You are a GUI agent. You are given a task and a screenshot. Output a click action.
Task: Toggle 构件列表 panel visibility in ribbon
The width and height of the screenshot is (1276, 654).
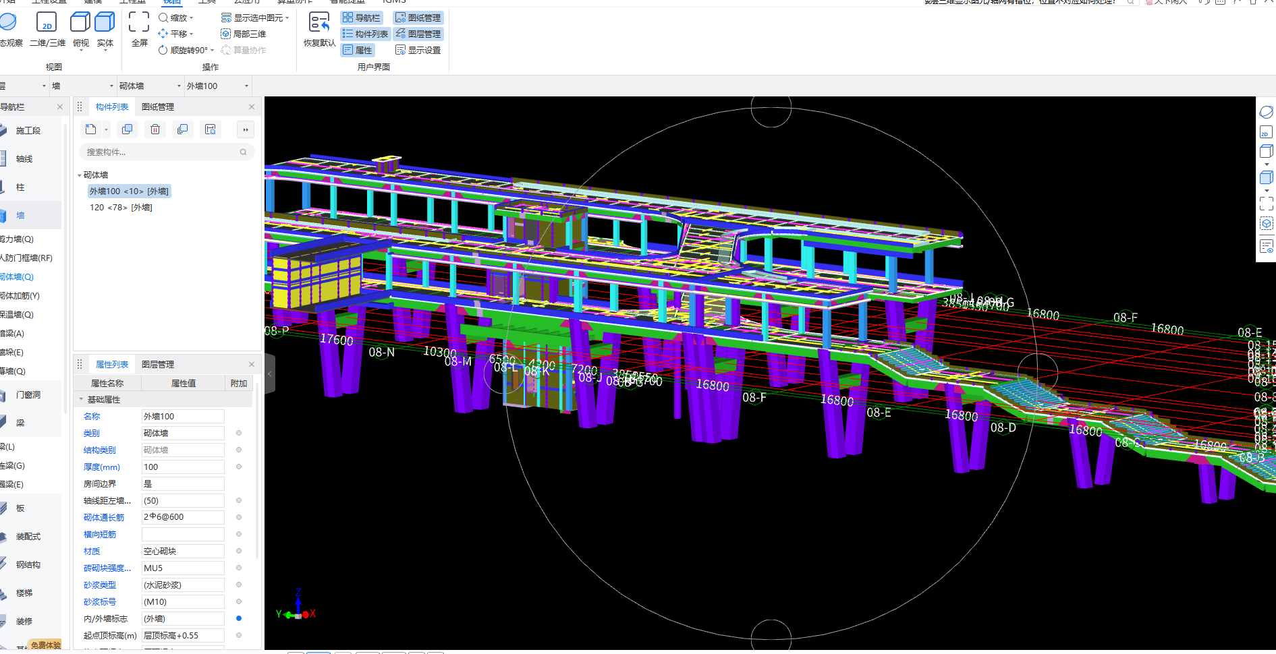[x=365, y=34]
